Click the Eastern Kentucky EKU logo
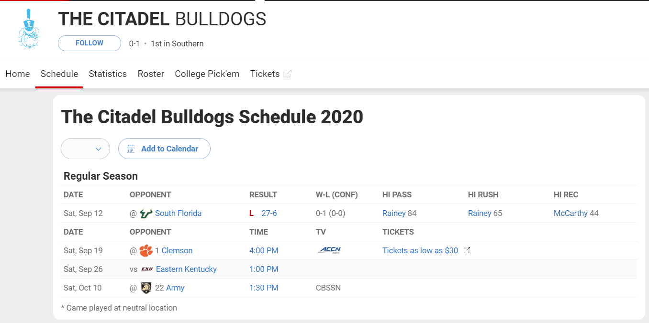The width and height of the screenshot is (649, 323). [147, 269]
